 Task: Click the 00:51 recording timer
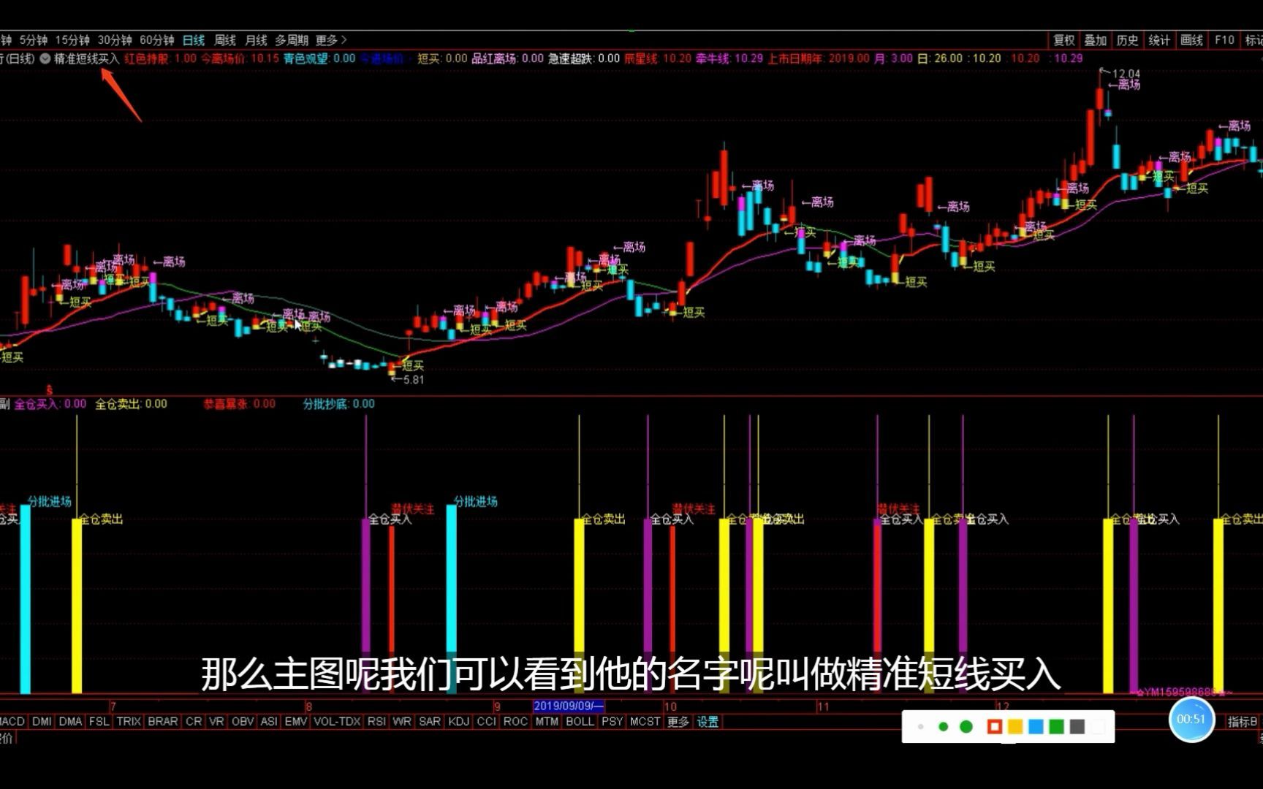1191,720
